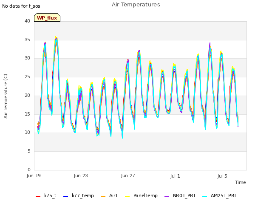
Task: Toggle the NR01_PRT legend entry
Action: tap(180, 196)
